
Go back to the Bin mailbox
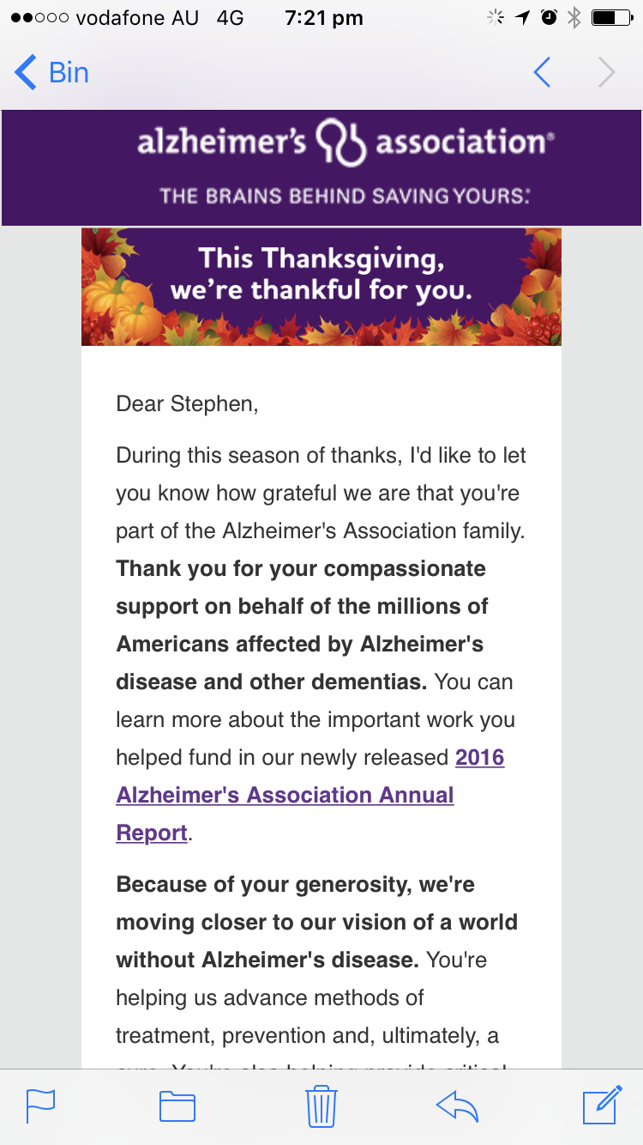pos(52,73)
